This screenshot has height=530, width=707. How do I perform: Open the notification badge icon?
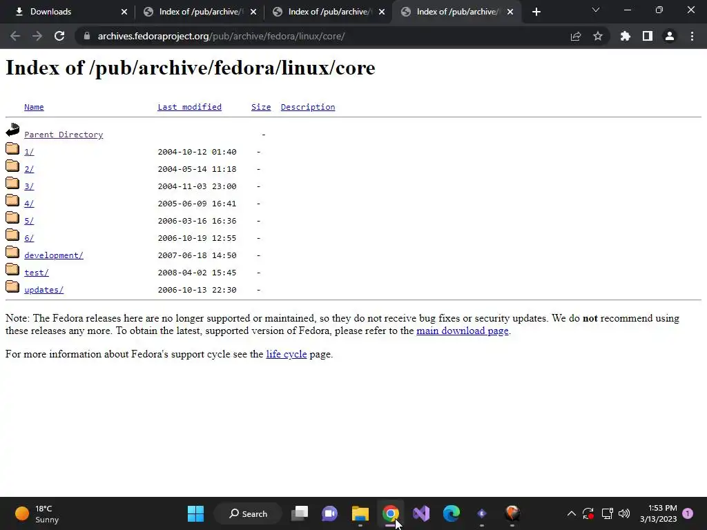688,513
